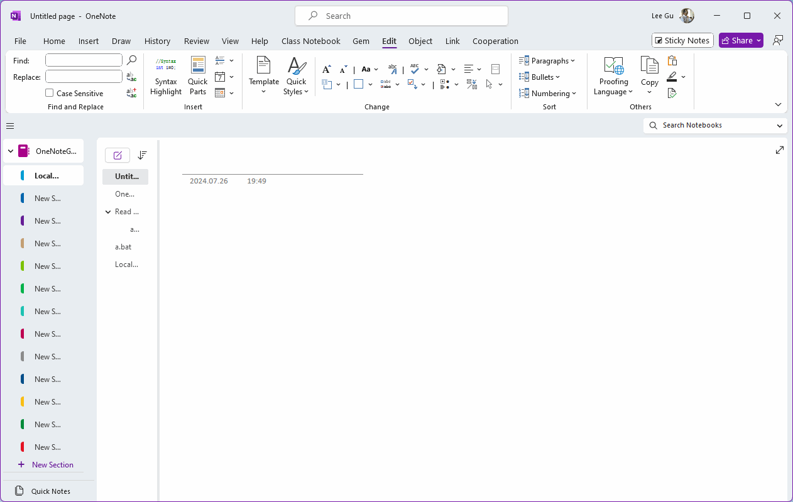This screenshot has width=793, height=502.
Task: Click the new page compose icon
Action: pos(118,155)
